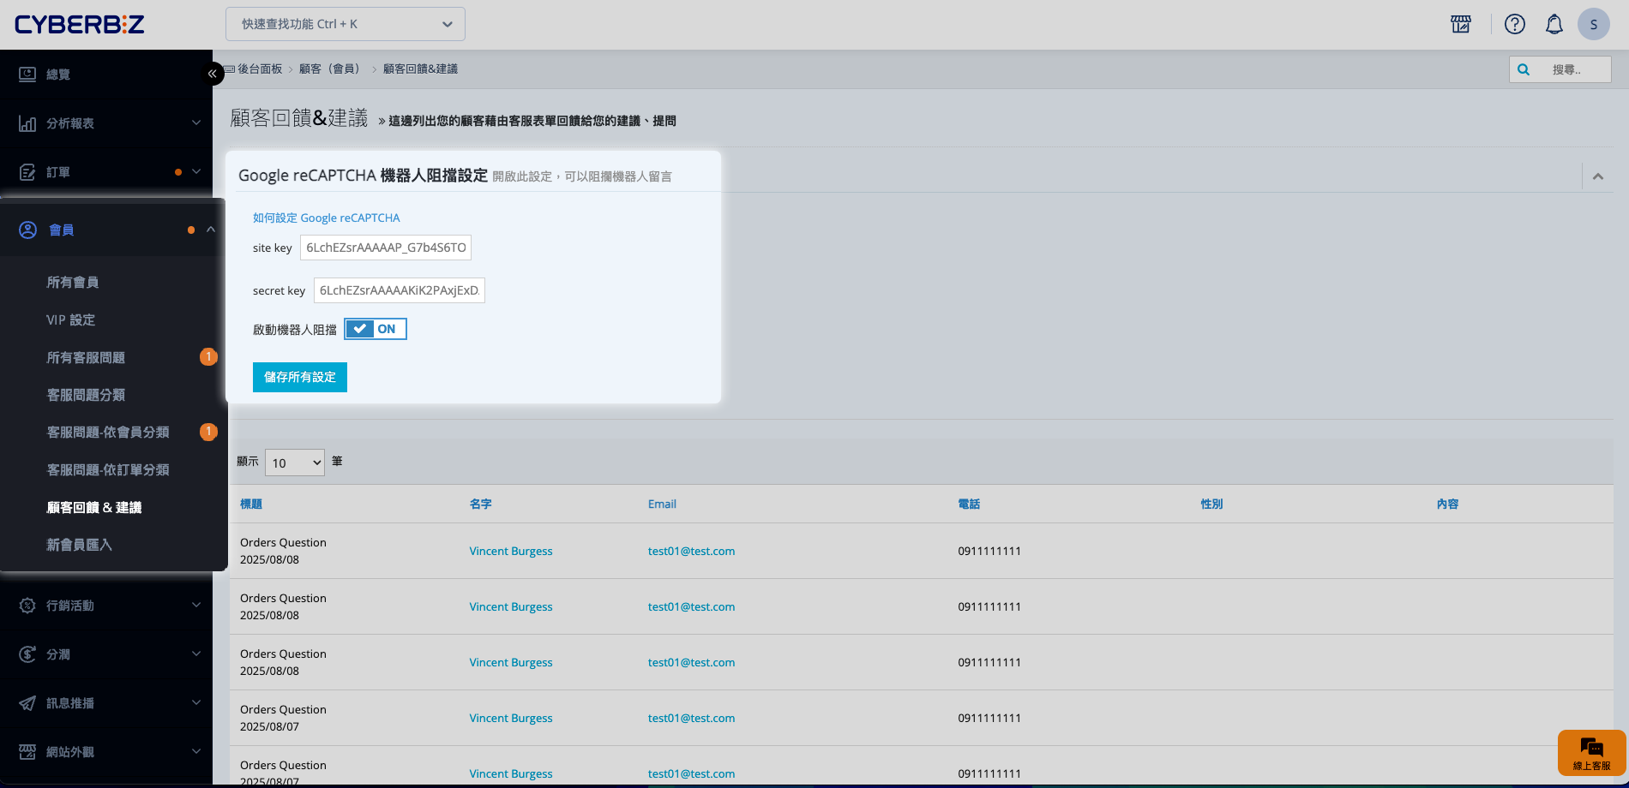The height and width of the screenshot is (788, 1629).
Task: Select the 總覽 overview icon in sidebar
Action: (28, 74)
